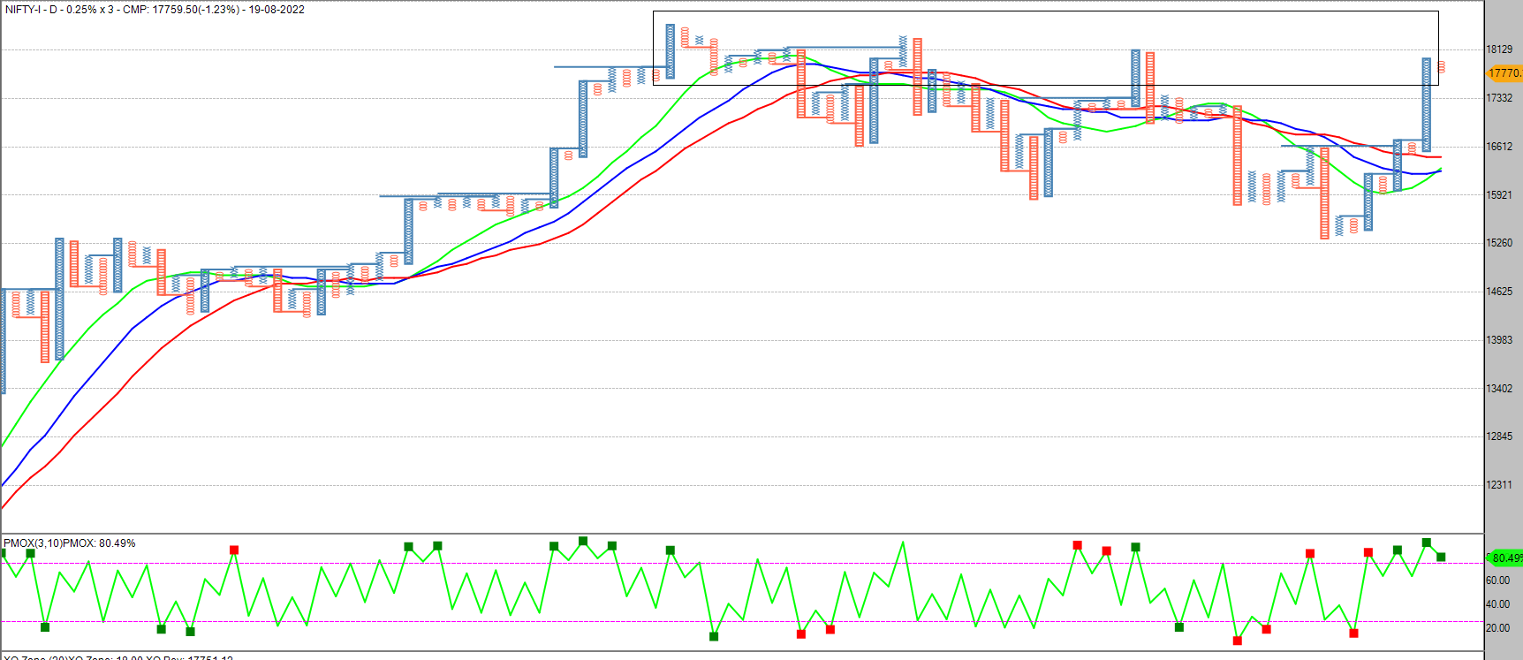Click the NIFTY-I chart title text

click(x=155, y=10)
